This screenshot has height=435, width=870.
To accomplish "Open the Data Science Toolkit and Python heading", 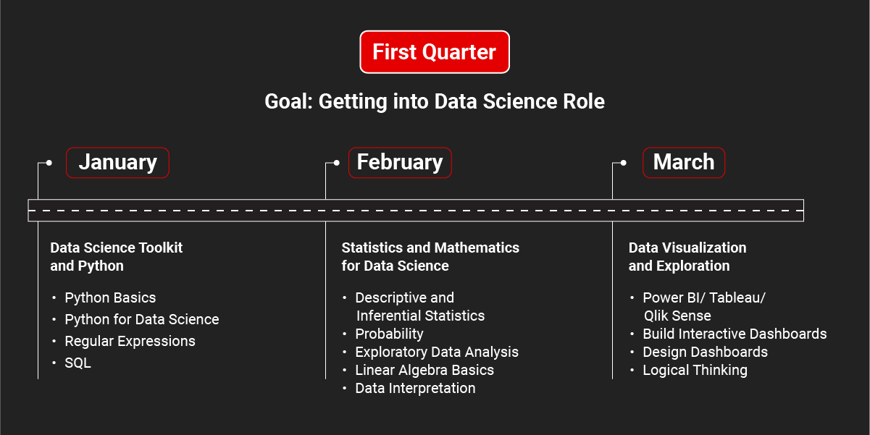I will pyautogui.click(x=117, y=256).
